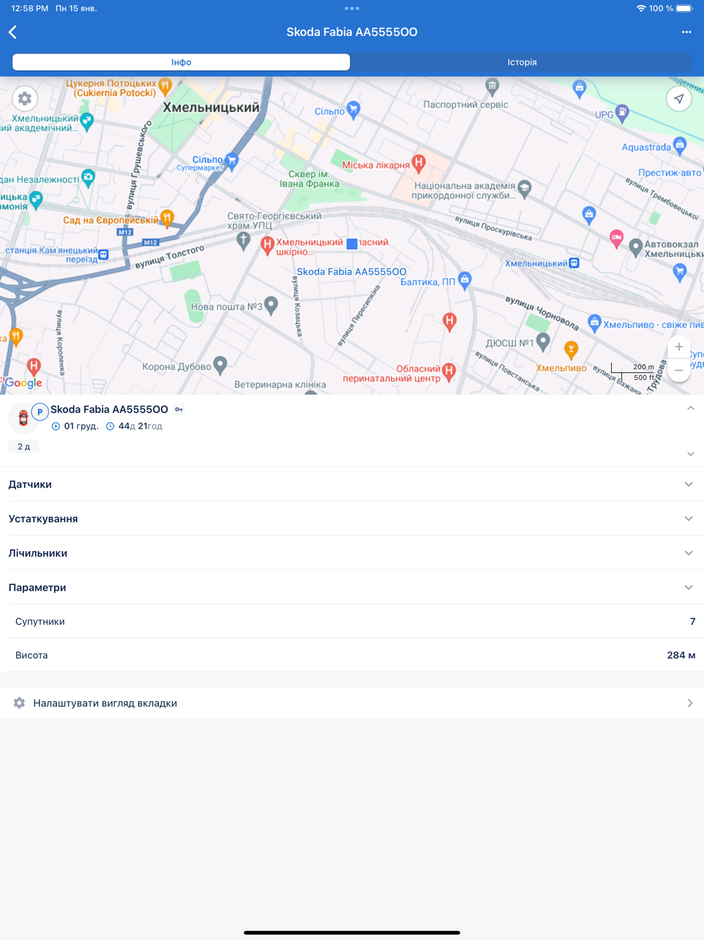Image resolution: width=704 pixels, height=940 pixels.
Task: Switch to the Історія tab
Action: click(x=522, y=62)
